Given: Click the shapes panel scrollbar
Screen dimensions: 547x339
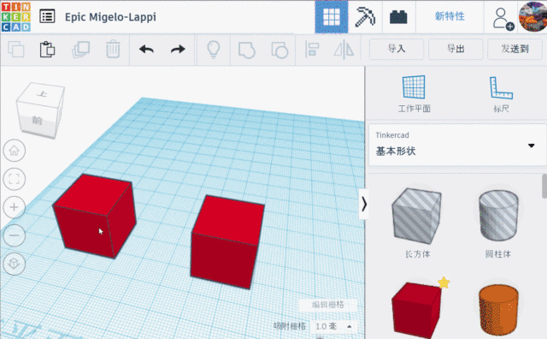Looking at the screenshot, I should 544,187.
